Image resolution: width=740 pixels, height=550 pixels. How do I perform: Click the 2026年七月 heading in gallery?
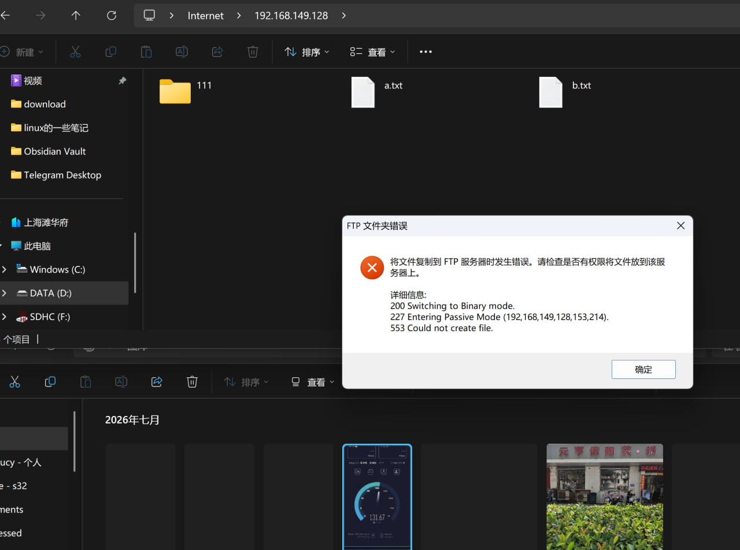pos(132,420)
